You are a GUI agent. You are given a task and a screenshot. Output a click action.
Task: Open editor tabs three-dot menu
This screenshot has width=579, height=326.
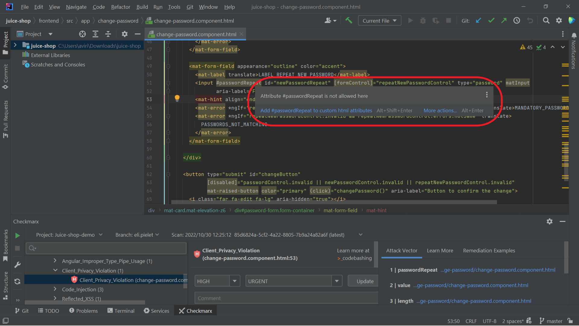click(x=563, y=34)
